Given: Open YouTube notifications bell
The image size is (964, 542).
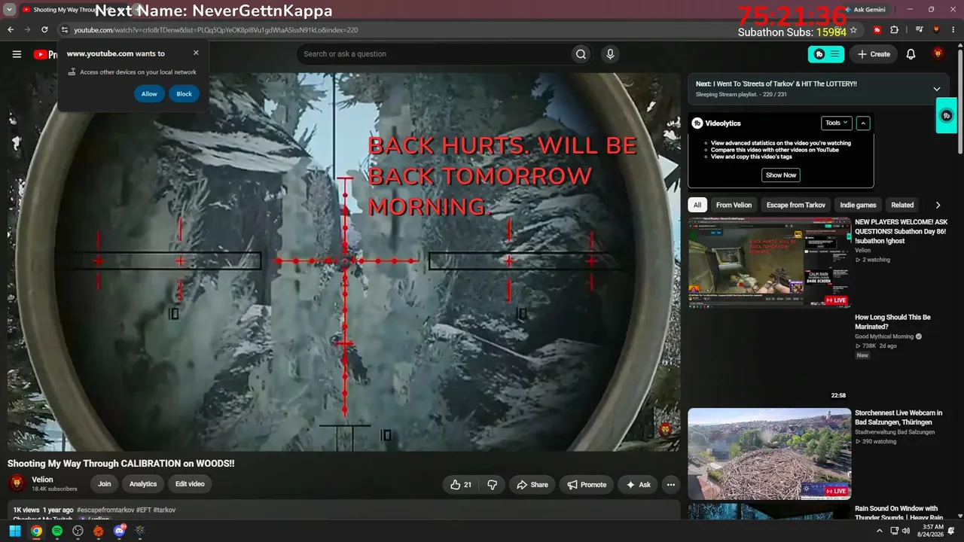Looking at the screenshot, I should point(911,54).
